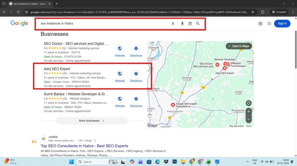This screenshot has height=166, width=297.
Task: Open Sumit Baidya Website Developer listing
Action: [x=76, y=94]
